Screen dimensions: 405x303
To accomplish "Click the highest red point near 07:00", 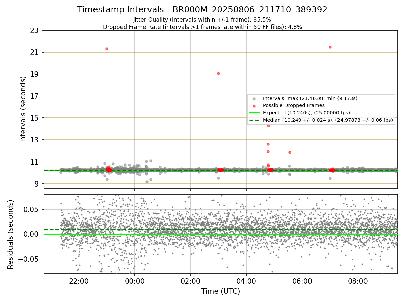I will [330, 47].
